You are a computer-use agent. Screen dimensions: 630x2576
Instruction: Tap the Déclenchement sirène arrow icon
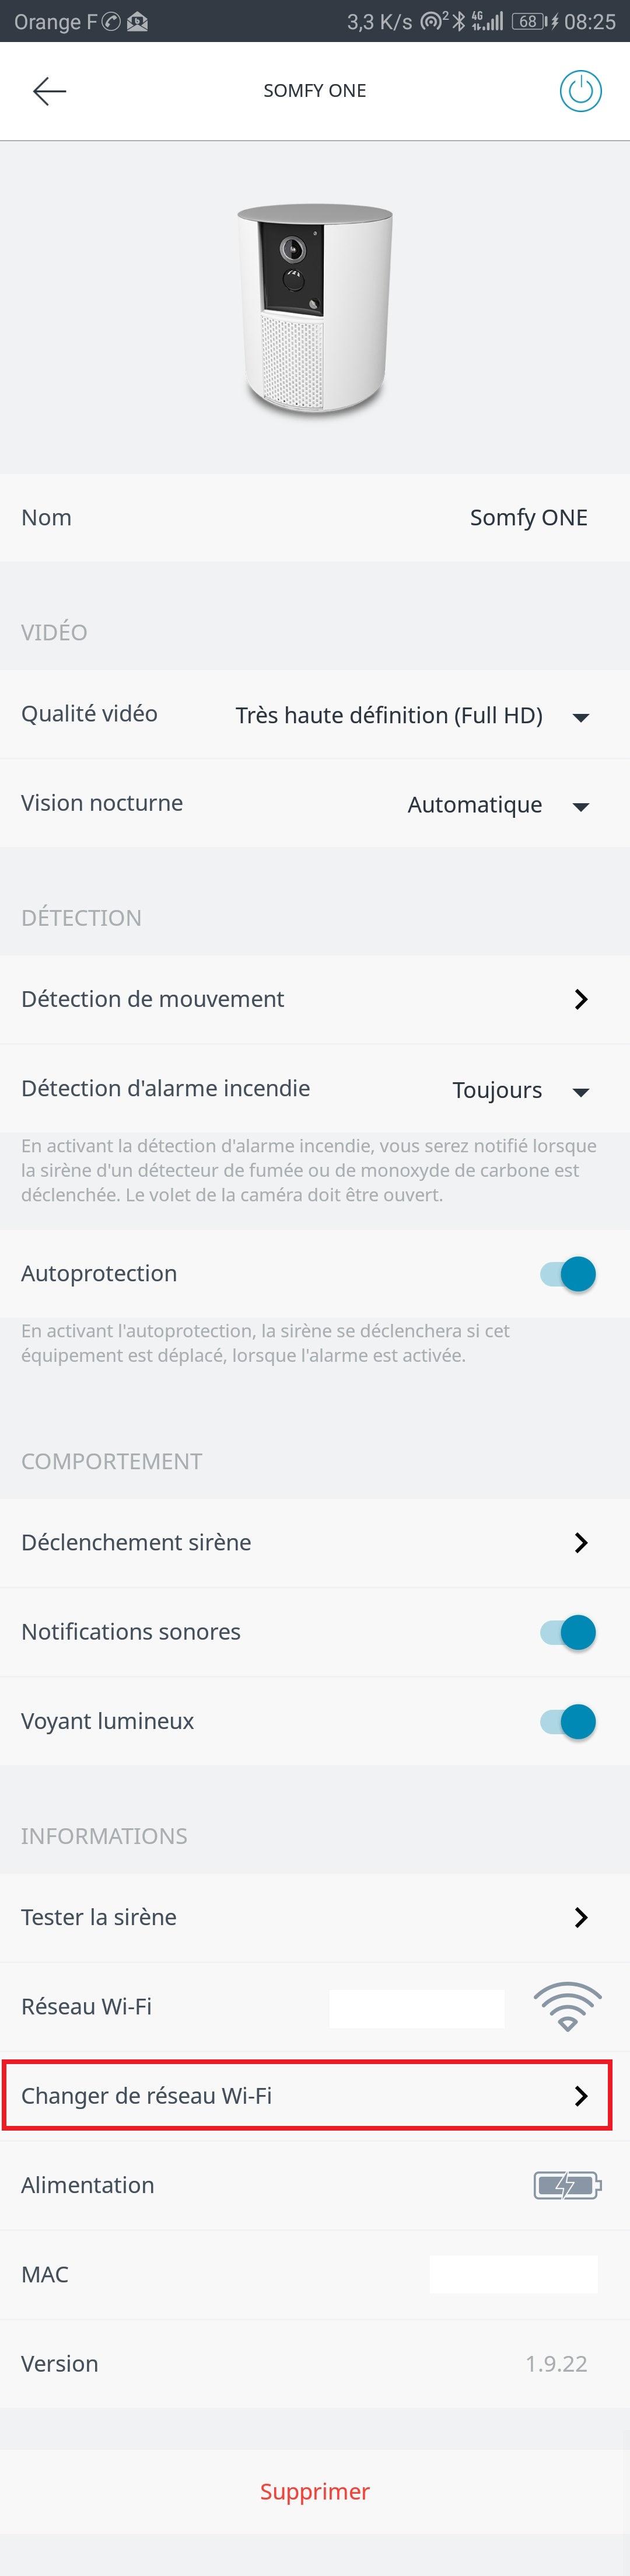point(581,1542)
